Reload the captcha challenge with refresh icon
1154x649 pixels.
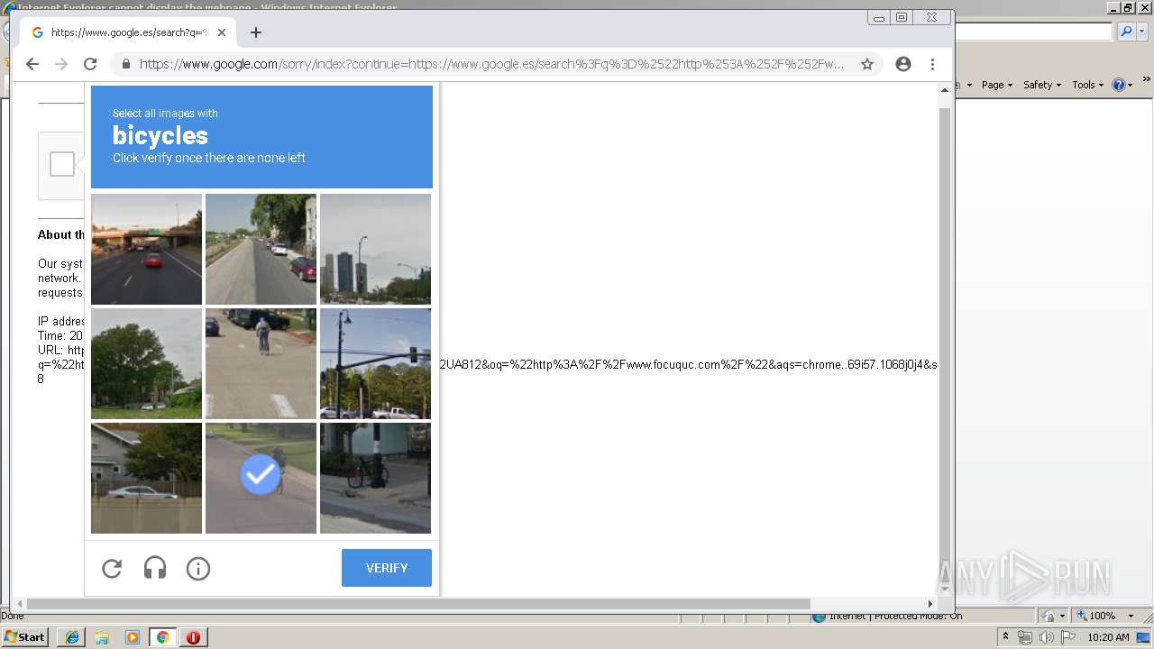112,569
